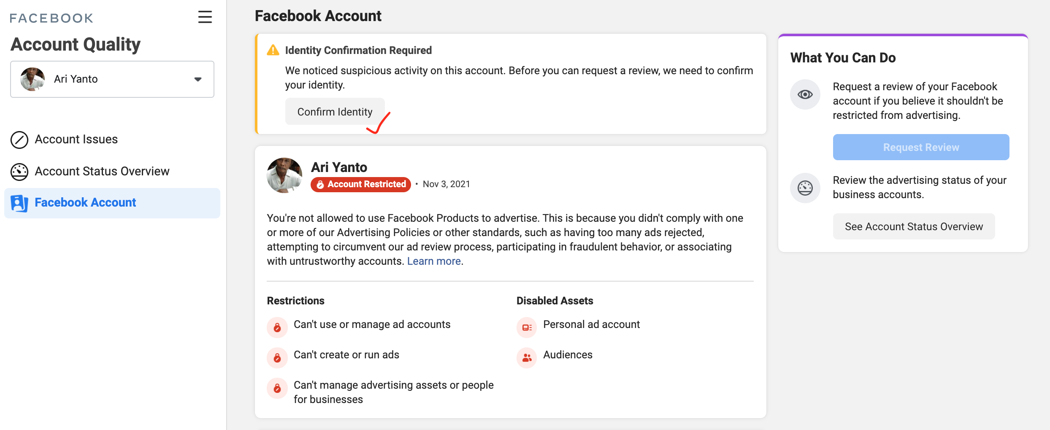Expand the Ari Yanto account dropdown
Image resolution: width=1050 pixels, height=430 pixels.
[112, 79]
